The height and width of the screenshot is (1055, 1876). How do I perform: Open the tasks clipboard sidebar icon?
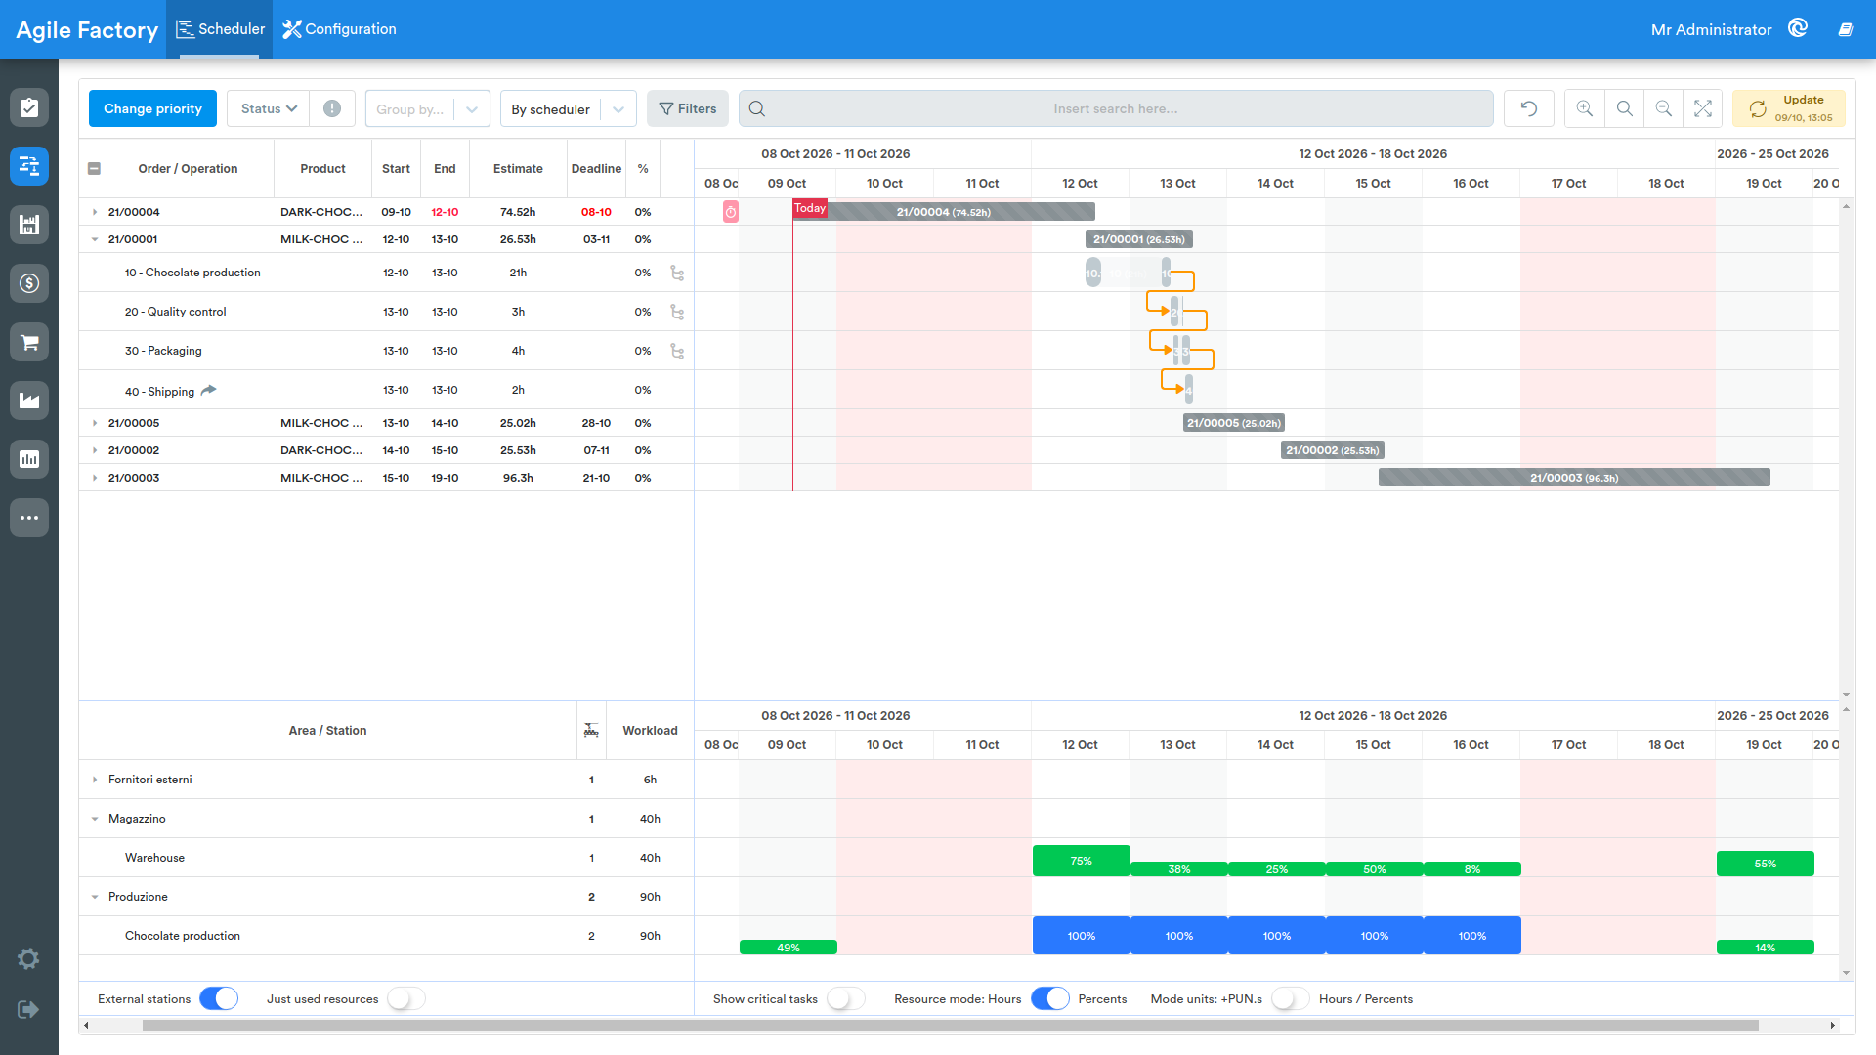coord(29,107)
